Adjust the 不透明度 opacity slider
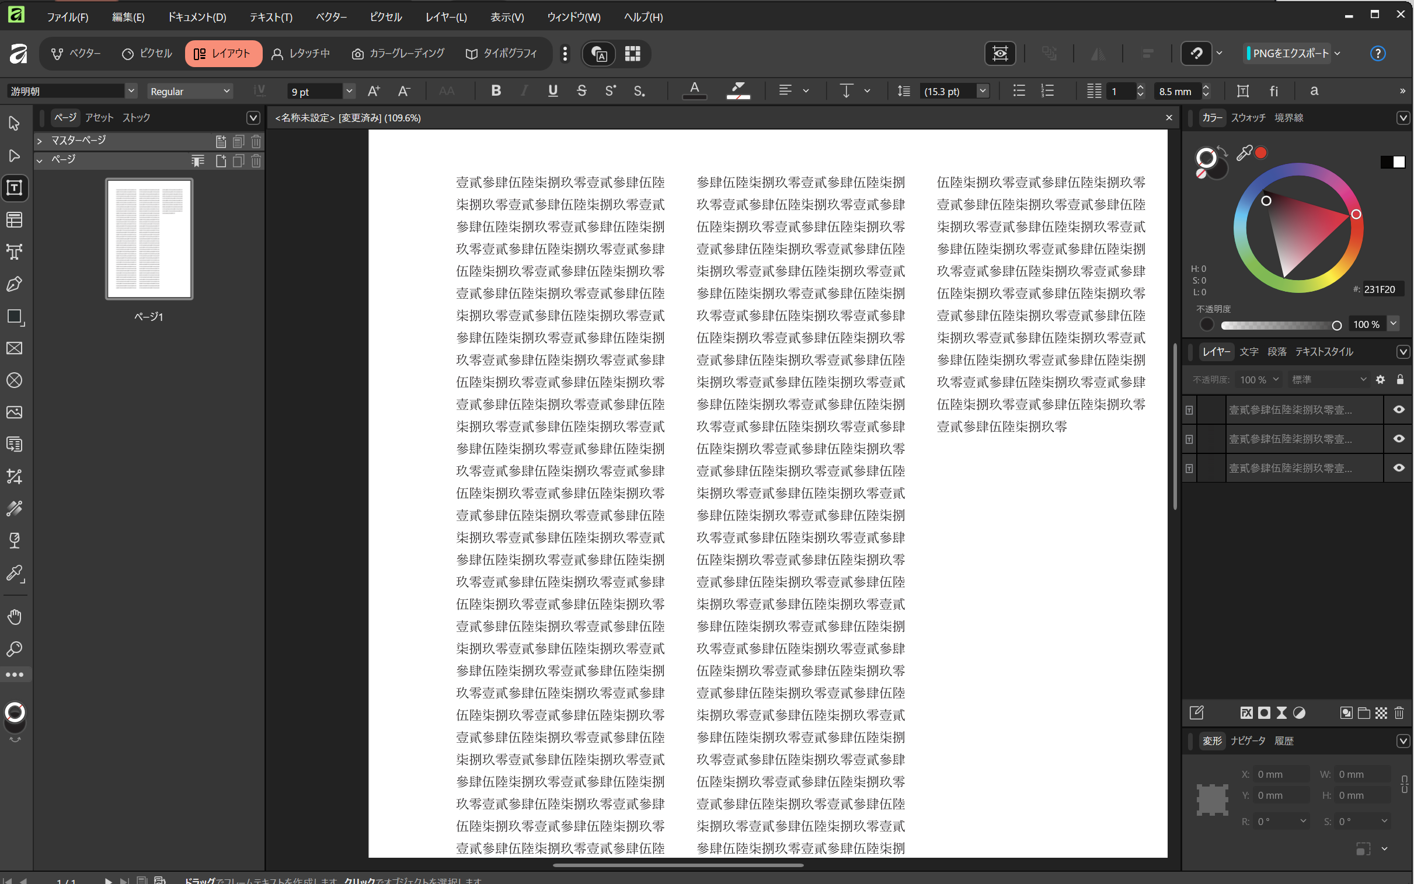This screenshot has height=884, width=1414. click(1281, 325)
